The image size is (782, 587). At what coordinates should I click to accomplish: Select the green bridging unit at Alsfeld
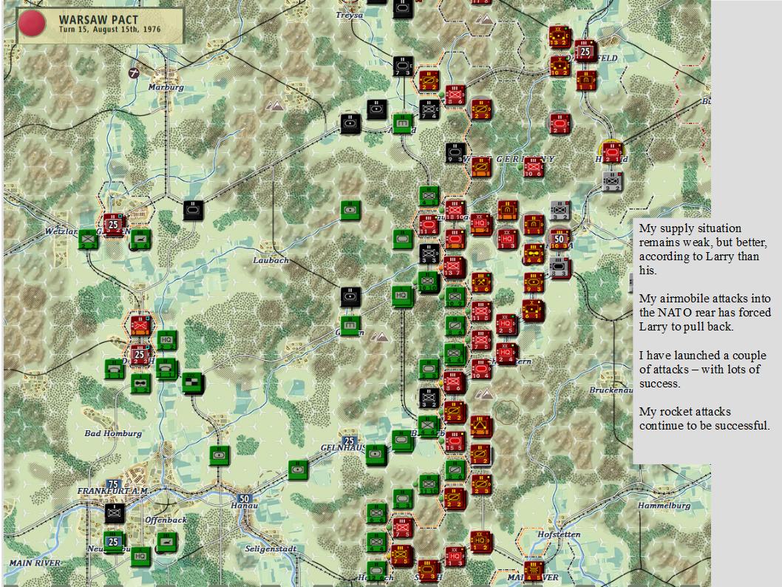pyautogui.click(x=403, y=123)
